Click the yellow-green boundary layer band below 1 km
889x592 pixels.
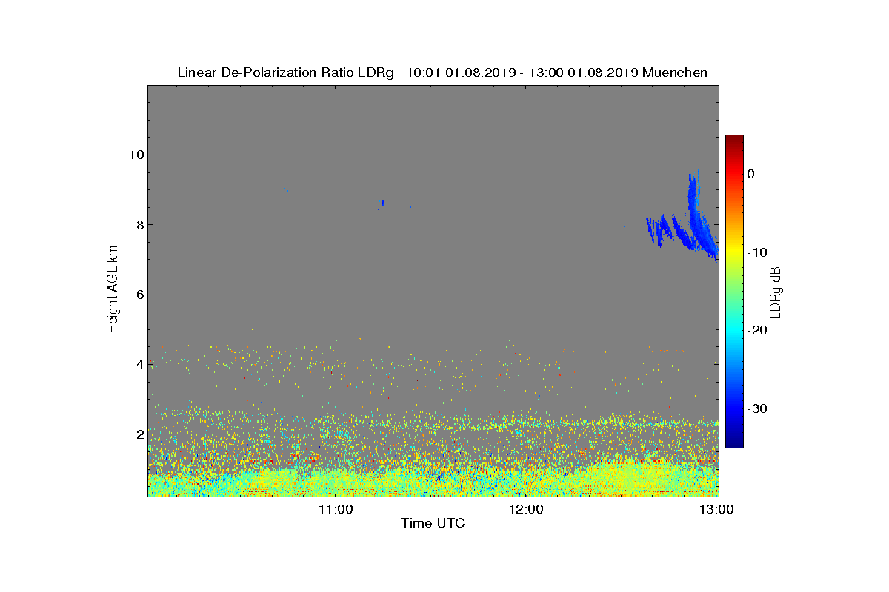[433, 481]
